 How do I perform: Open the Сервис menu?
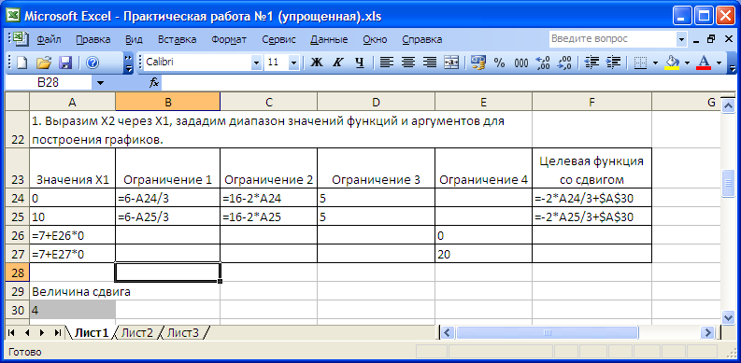tap(278, 39)
